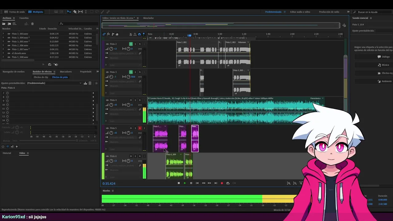The width and height of the screenshot is (393, 221).
Task: Show the EQ track view icon
Action: tap(117, 34)
